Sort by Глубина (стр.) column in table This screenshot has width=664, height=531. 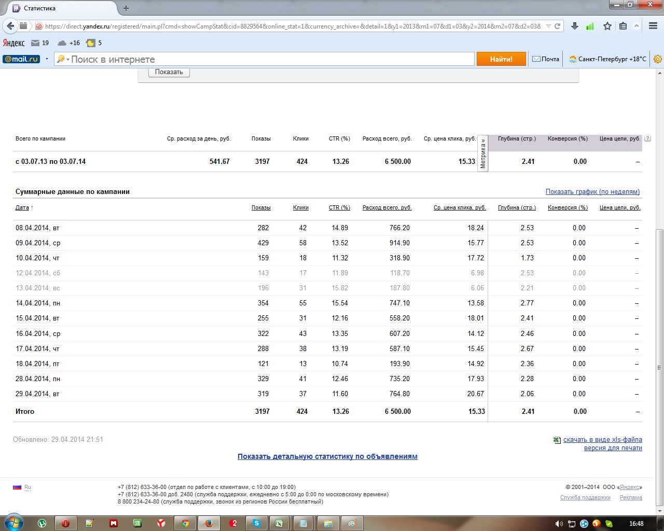coord(517,208)
